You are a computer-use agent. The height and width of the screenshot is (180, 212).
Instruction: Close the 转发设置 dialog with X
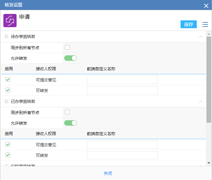coord(206,5)
